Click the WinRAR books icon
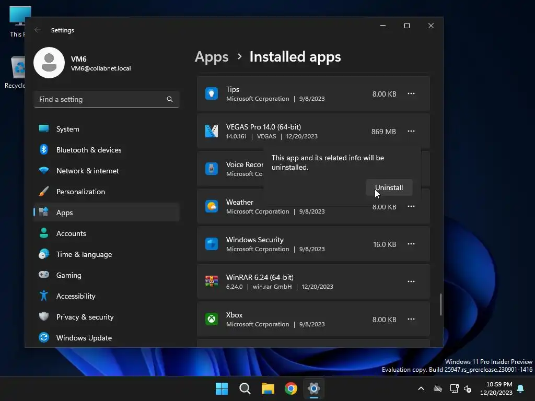The width and height of the screenshot is (535, 401). tap(212, 281)
